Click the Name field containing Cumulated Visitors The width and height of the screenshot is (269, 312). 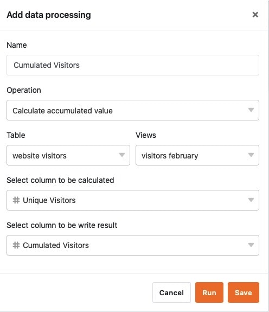[x=133, y=65]
